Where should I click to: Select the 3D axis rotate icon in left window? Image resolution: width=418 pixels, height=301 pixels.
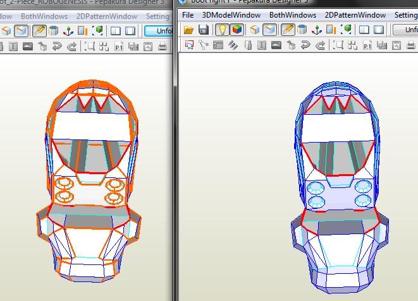point(68,31)
